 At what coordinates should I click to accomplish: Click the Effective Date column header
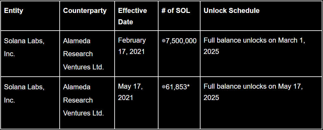click(x=132, y=16)
